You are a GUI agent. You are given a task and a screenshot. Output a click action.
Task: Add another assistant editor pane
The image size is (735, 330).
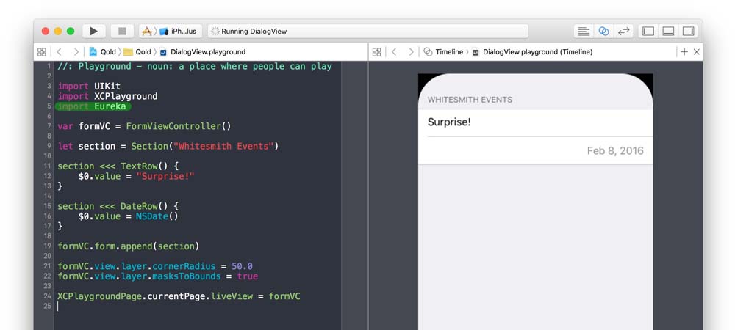pyautogui.click(x=684, y=52)
